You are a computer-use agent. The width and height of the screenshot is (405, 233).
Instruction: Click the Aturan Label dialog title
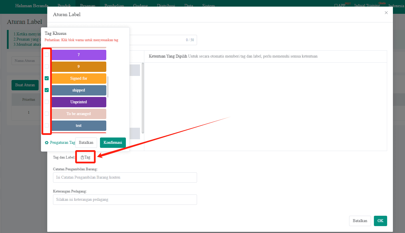(67, 14)
